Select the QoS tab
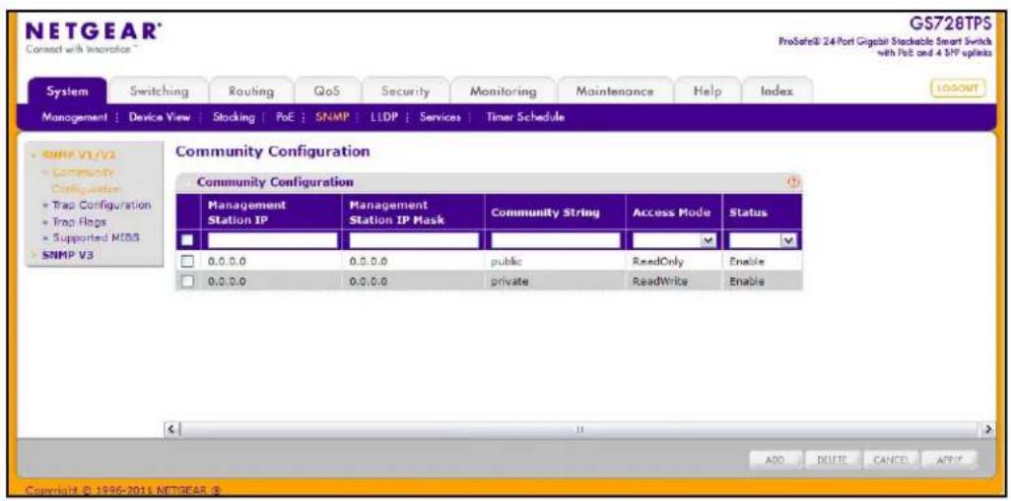1011x501 pixels. [327, 93]
